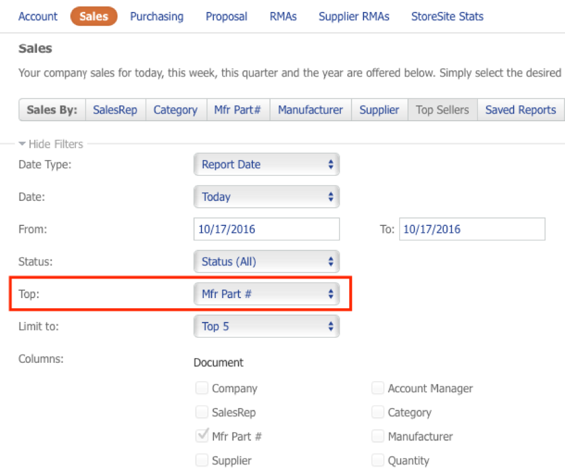Image resolution: width=565 pixels, height=472 pixels.
Task: Tick the Supplier column checkbox
Action: click(x=202, y=461)
